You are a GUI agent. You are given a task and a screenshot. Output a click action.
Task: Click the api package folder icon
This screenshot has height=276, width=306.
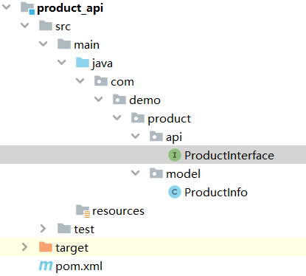pos(156,137)
